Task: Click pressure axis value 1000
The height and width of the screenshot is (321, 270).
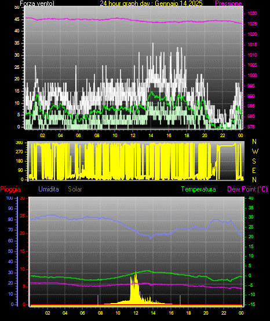Action: [252, 75]
